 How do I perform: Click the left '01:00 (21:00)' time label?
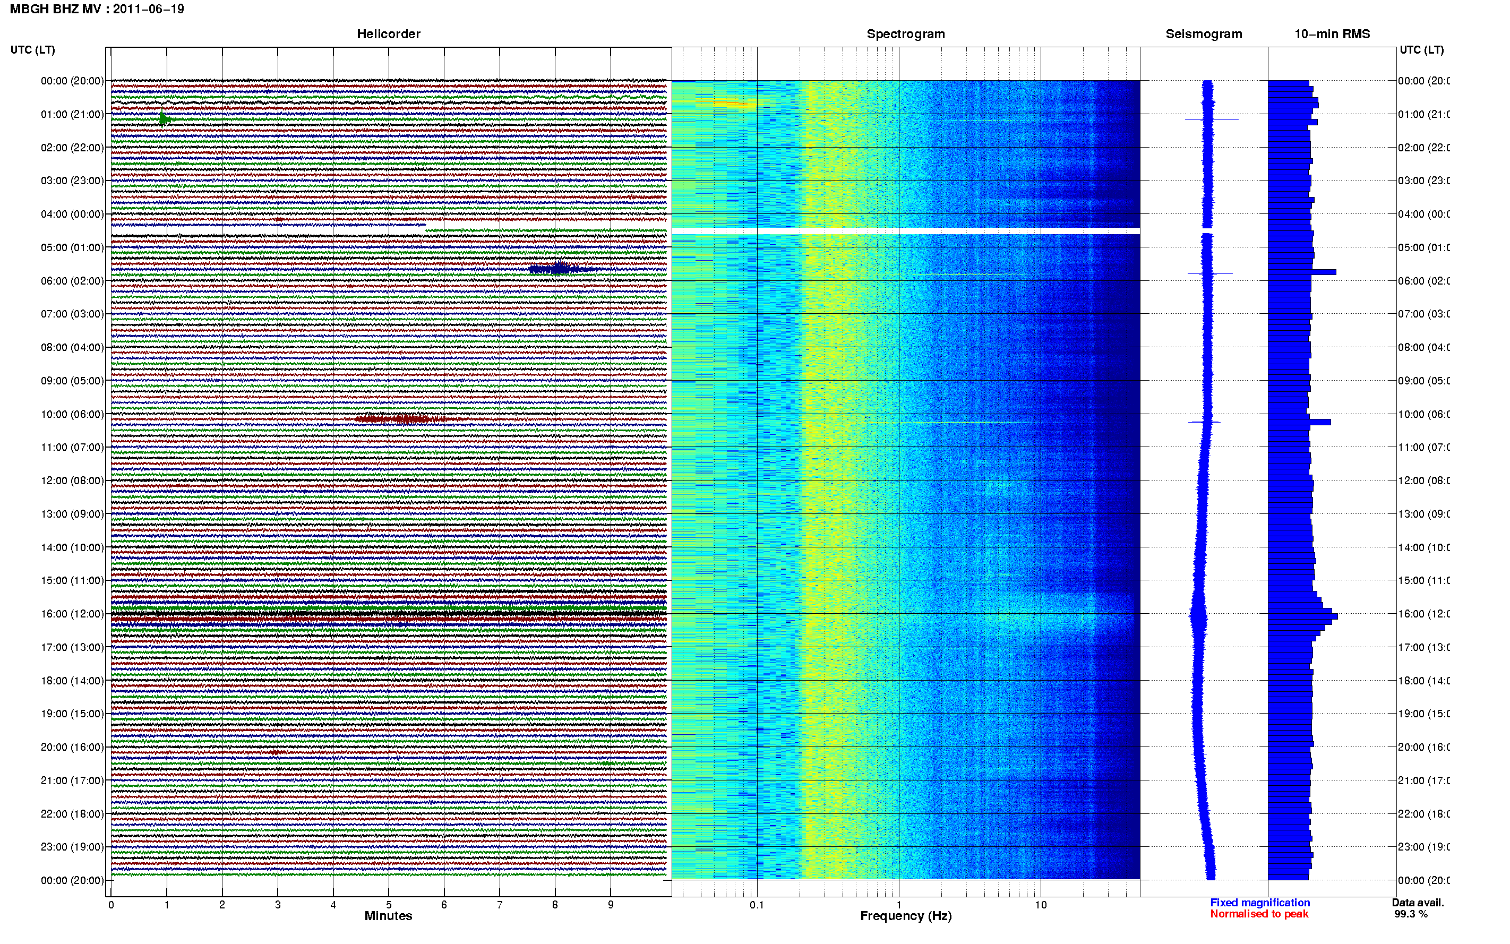click(72, 114)
